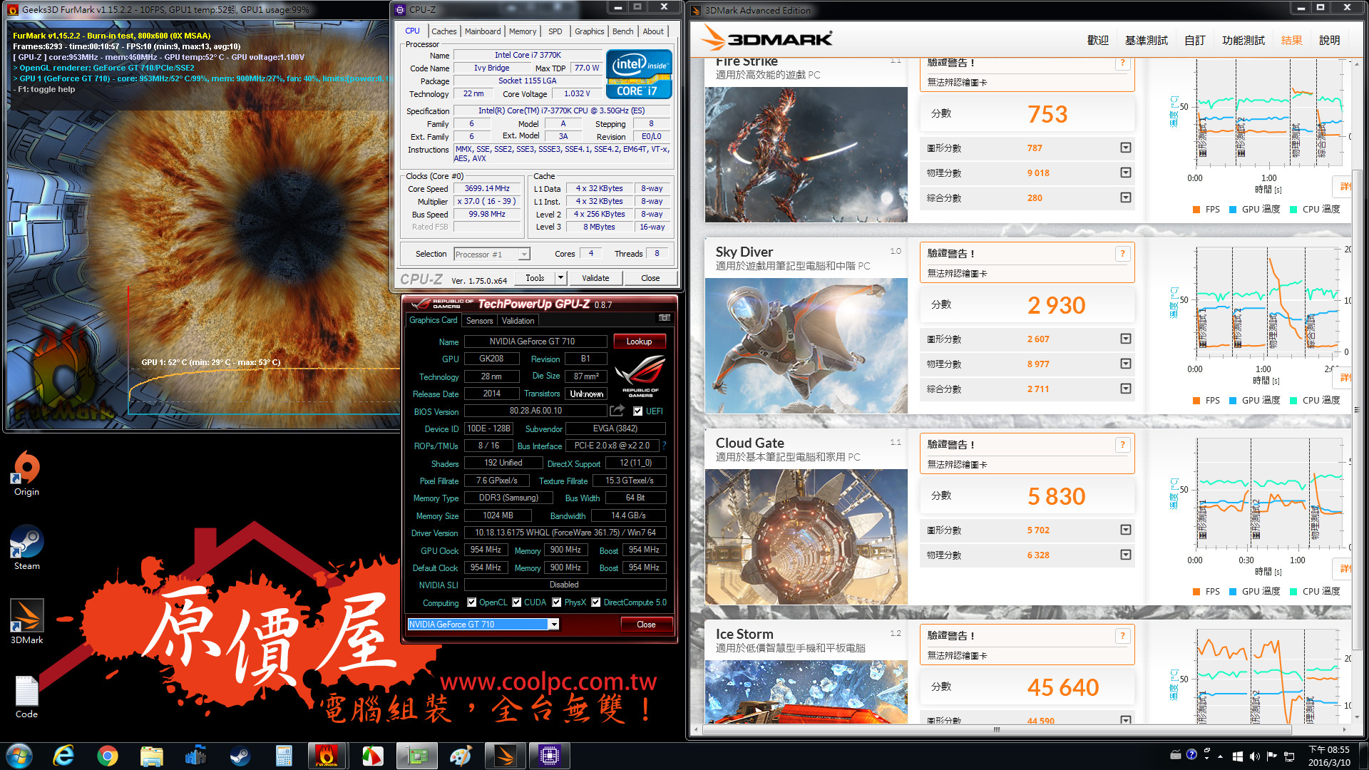The width and height of the screenshot is (1369, 770).
Task: Expand Sky Diver physics score 8 977 details
Action: pyautogui.click(x=1126, y=364)
